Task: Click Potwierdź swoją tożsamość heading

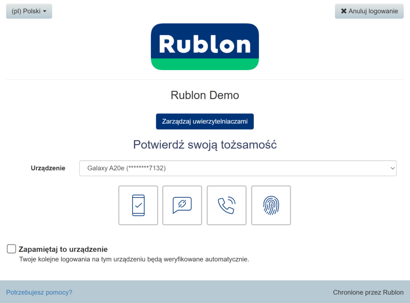Action: point(205,145)
